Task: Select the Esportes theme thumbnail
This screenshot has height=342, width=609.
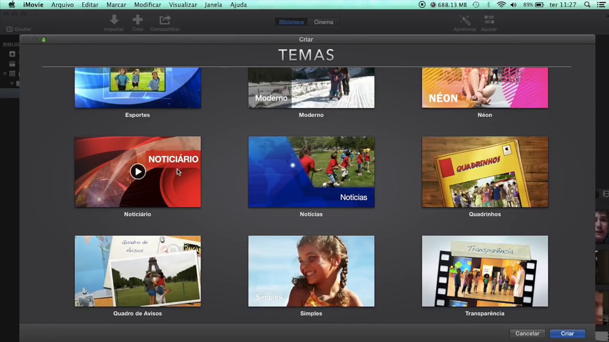Action: [x=138, y=88]
